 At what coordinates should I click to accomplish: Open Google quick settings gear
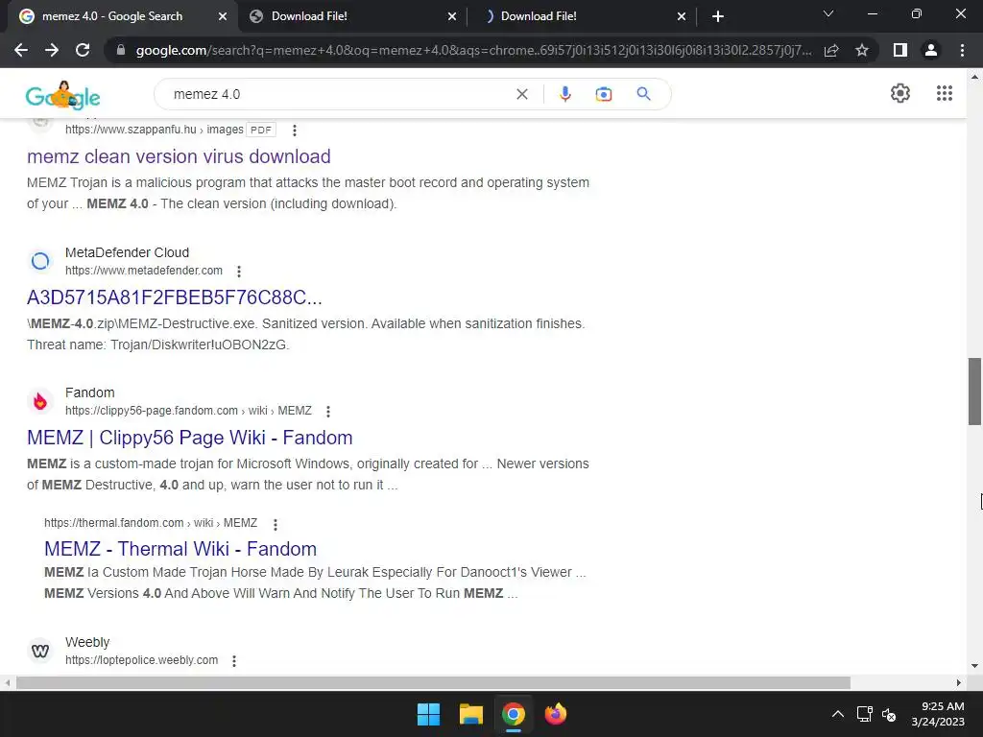click(x=900, y=93)
